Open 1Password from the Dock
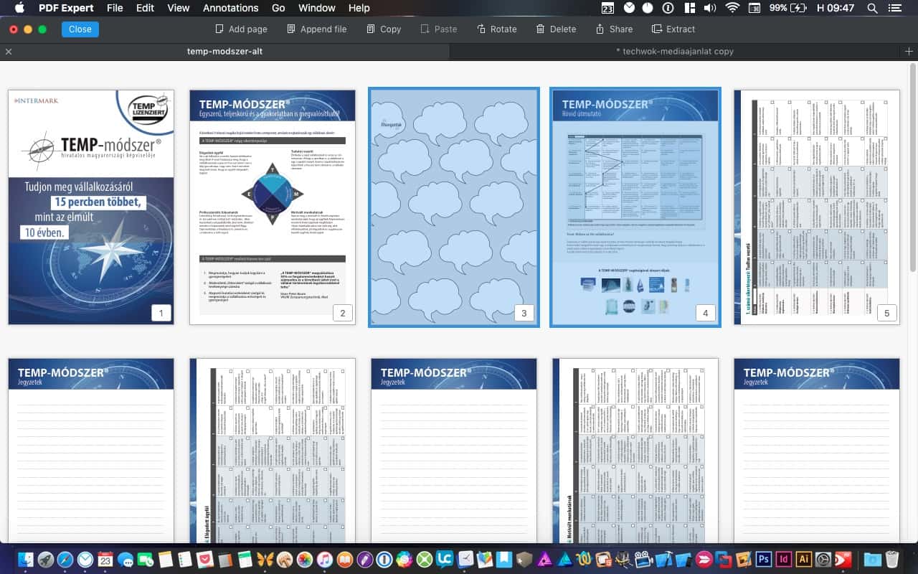Viewport: 918px width, 574px height. pos(384,559)
